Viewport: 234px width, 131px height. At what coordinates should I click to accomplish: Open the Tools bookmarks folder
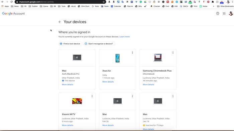click(62, 6)
